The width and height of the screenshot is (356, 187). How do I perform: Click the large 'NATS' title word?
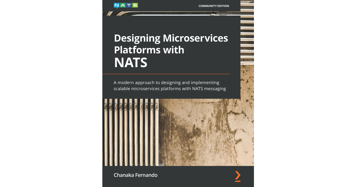click(131, 63)
